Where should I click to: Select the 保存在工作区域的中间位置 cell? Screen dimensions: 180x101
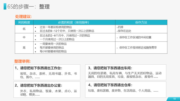[141, 37]
